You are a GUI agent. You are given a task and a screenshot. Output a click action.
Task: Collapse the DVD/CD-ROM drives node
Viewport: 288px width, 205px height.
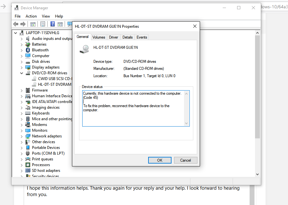[21, 73]
